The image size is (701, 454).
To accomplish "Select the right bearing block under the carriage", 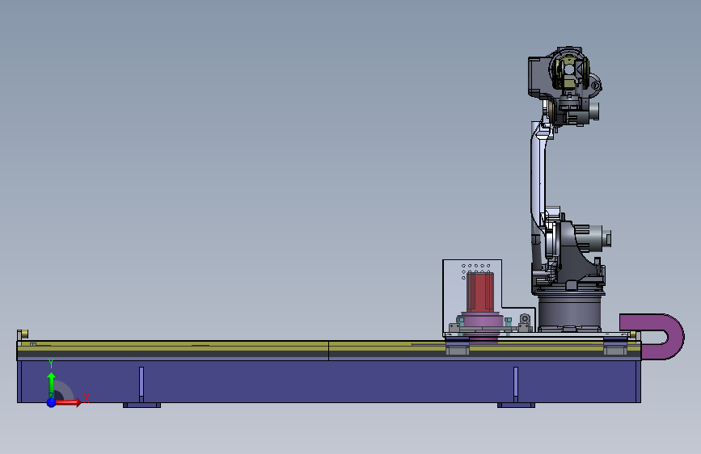I will pos(615,348).
